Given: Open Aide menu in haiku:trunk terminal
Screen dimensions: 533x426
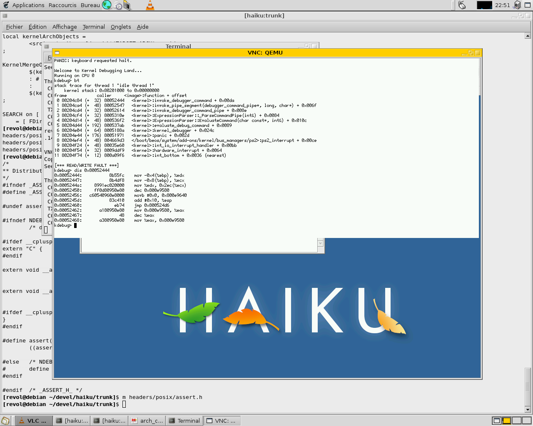Looking at the screenshot, I should pyautogui.click(x=143, y=27).
